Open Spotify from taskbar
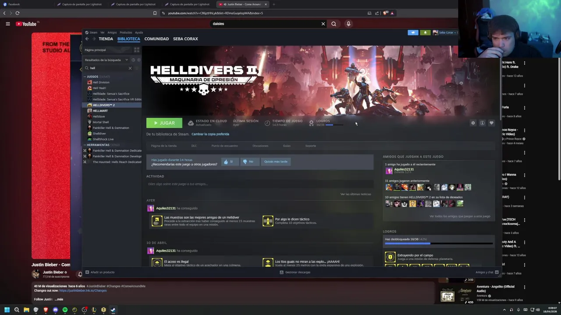 click(65, 310)
